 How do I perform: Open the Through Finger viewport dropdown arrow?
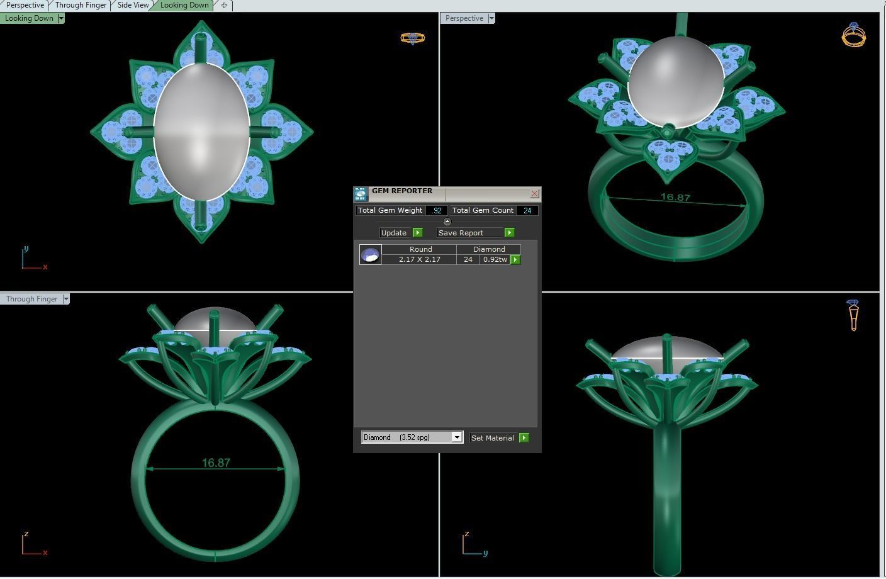(65, 299)
